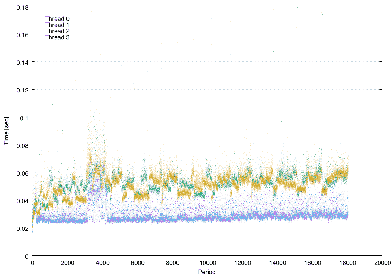Select the 18000 x-axis tick label
Screen dimensions: 392x275
point(347,263)
